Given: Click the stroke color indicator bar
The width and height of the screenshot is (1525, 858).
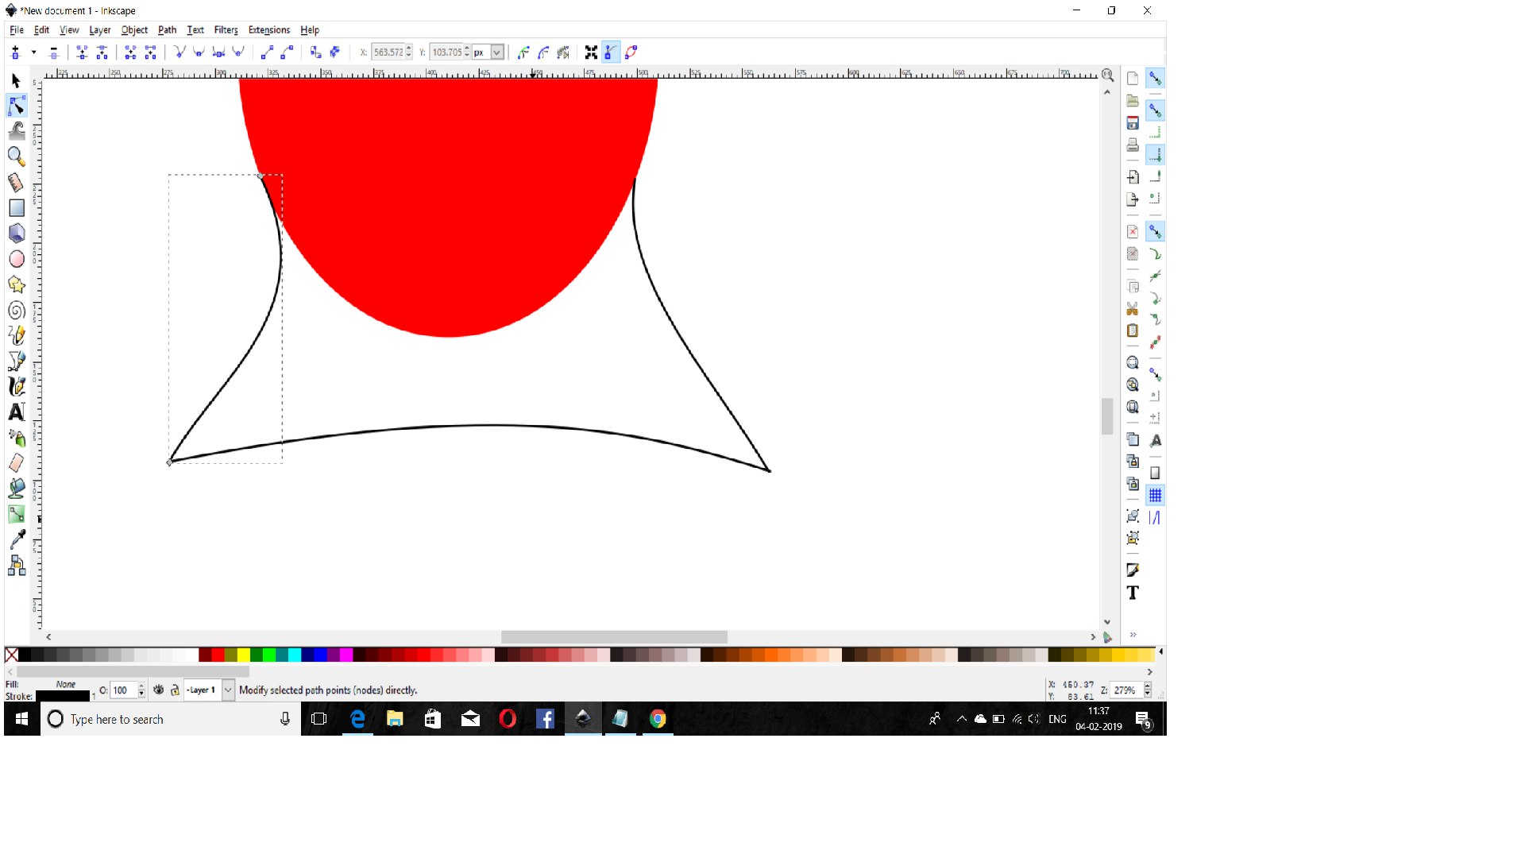Looking at the screenshot, I should click(63, 697).
